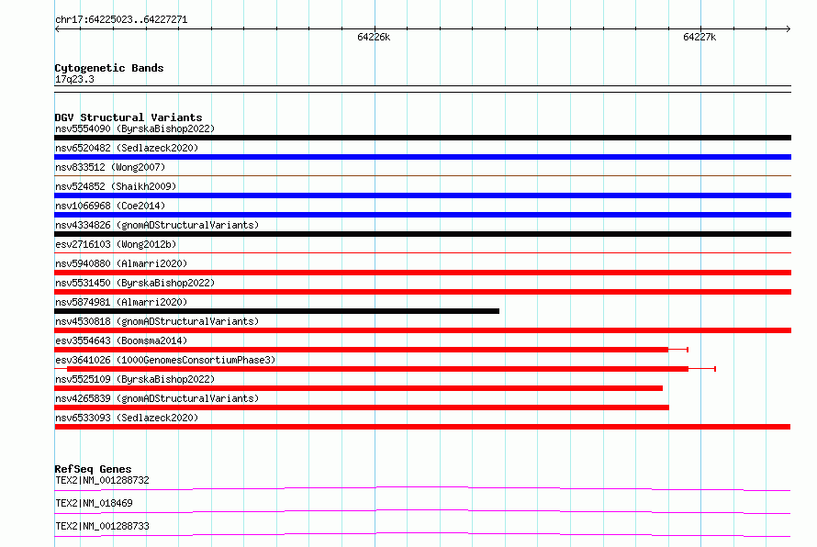Open esv3554643 (Boomsma2014) variant label

(121, 340)
